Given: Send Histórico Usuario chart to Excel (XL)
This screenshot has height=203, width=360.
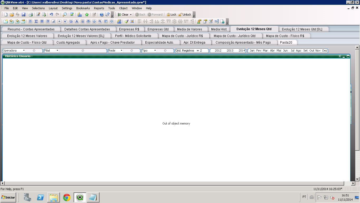Looking at the screenshot, I should (340, 56).
